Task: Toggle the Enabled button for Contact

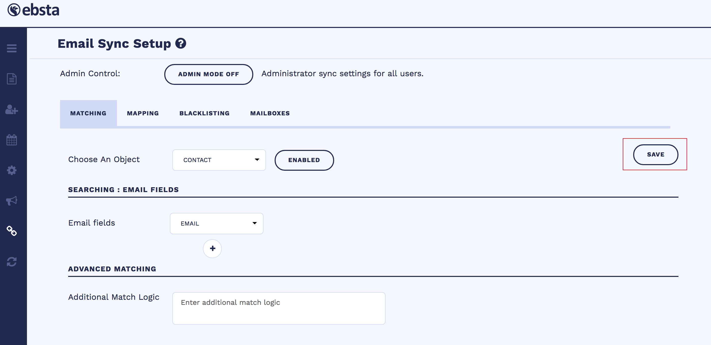Action: (304, 160)
